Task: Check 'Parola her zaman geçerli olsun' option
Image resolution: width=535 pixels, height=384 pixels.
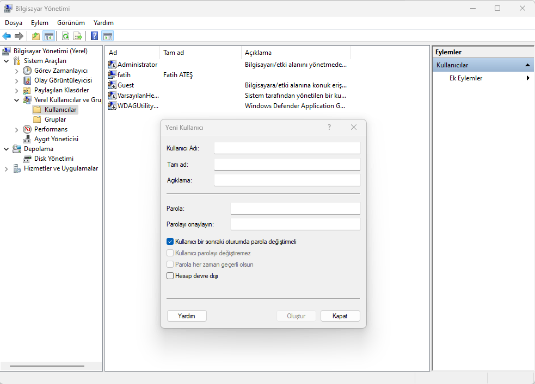Action: (x=170, y=264)
